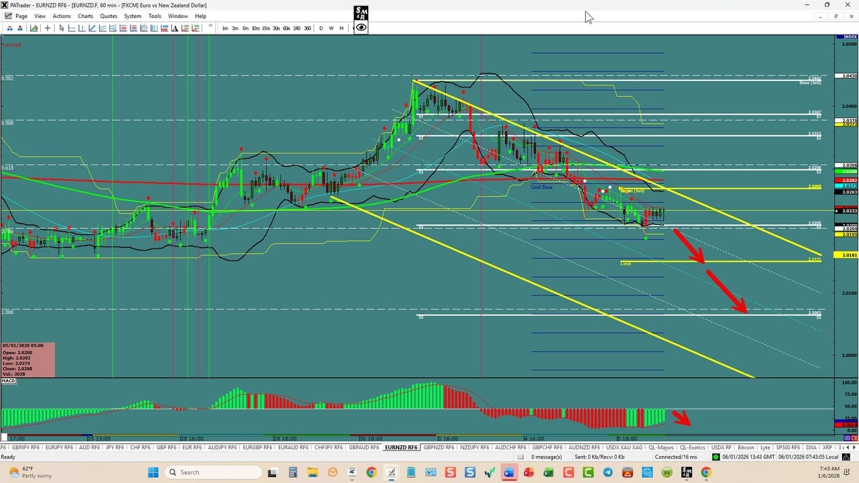Click the envelope messages icon in status bar
The width and height of the screenshot is (859, 483).
(x=521, y=457)
